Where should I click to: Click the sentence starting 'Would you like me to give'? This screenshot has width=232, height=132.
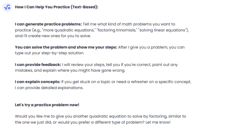click(x=100, y=119)
